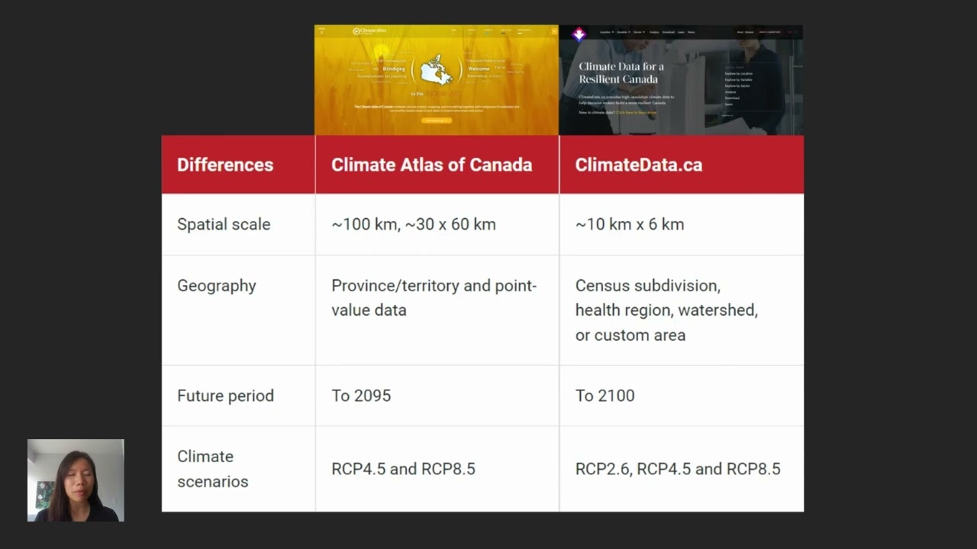Click the 'Census subdivision, health region' cell
The width and height of the screenshot is (977, 549).
[682, 310]
